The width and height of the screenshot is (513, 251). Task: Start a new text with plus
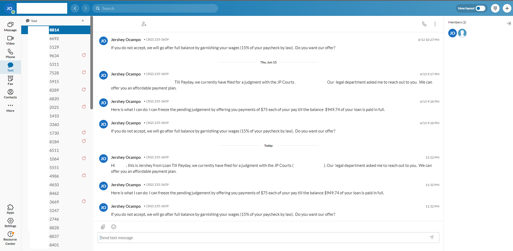pos(83,21)
